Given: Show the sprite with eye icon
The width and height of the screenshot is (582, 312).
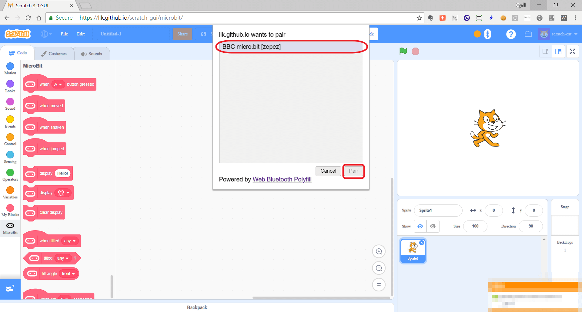Looking at the screenshot, I should coord(420,226).
